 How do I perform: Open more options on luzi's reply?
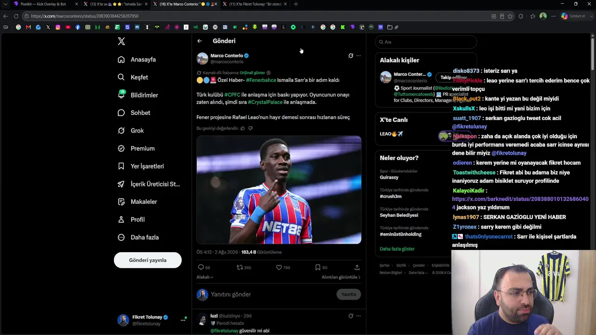click(359, 316)
